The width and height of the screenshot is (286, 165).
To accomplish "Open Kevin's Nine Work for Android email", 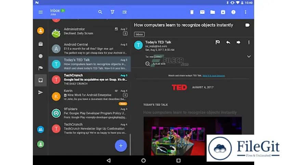I will [90, 97].
